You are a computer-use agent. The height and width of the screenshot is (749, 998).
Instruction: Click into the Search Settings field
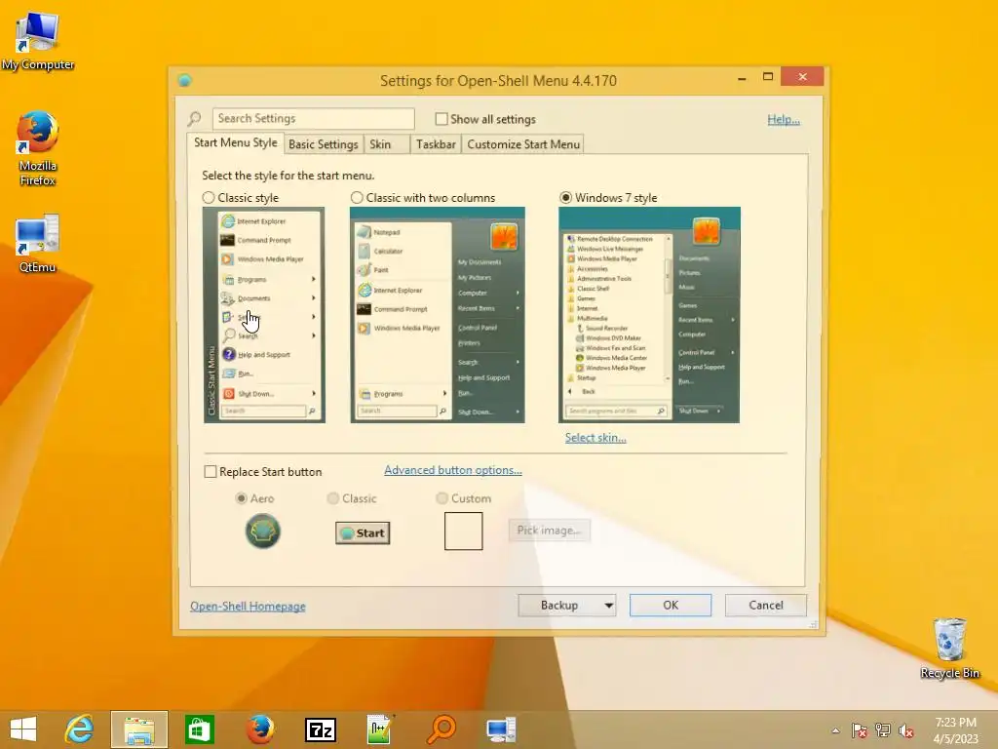pos(313,118)
